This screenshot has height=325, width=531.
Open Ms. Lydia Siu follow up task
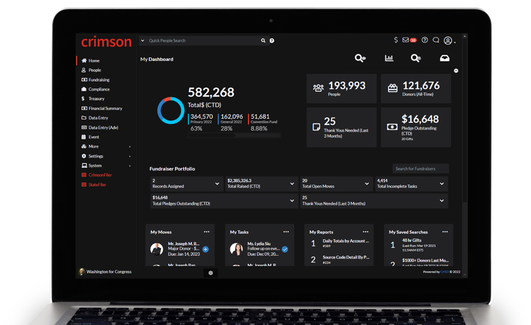point(264,249)
